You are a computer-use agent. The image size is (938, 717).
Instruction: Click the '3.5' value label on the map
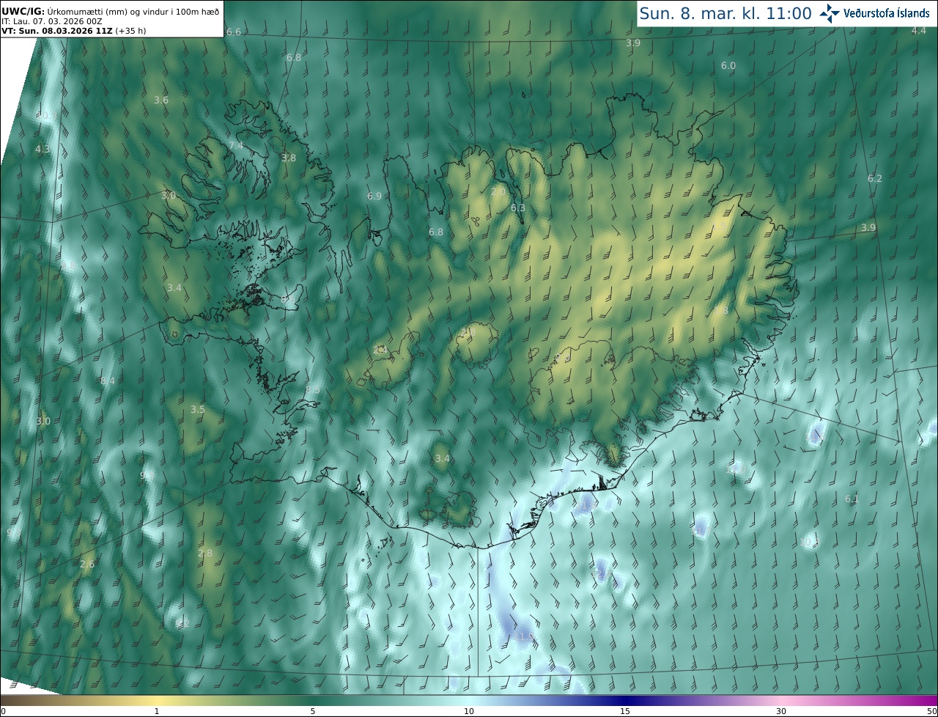click(x=198, y=409)
